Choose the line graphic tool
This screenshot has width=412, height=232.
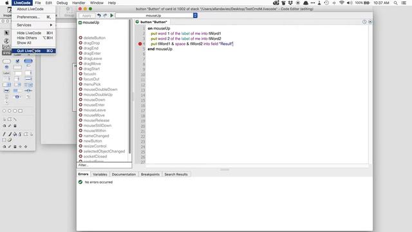click(15, 119)
